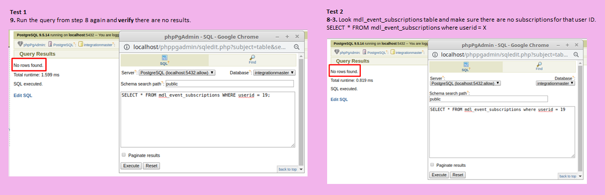Click 'SQL executed.' text in Test 1
This screenshot has width=605, height=195.
pos(28,84)
